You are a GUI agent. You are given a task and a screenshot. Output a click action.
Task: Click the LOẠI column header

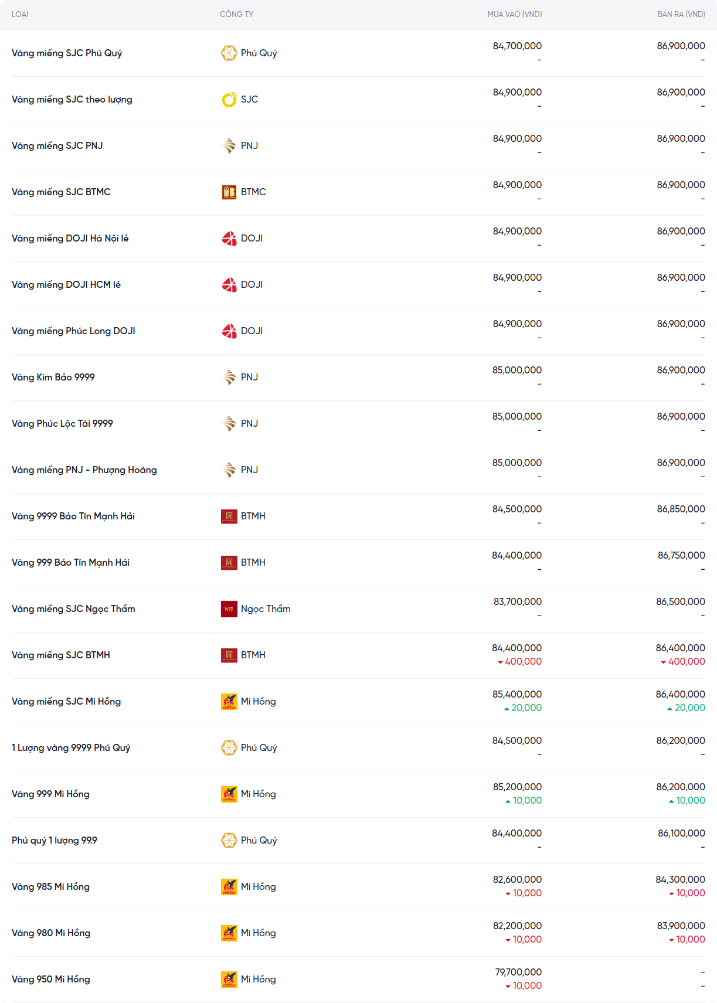point(20,14)
